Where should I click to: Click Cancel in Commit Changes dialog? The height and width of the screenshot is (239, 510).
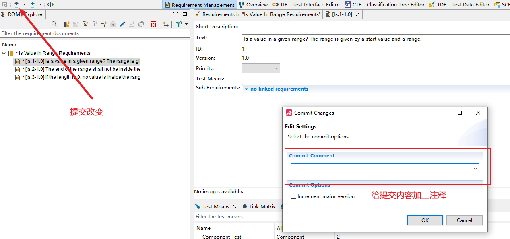point(465,220)
